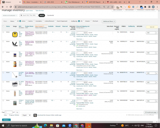Screen dimensions: 160x128
Task: Open the Chrome profile avatar
Action: pos(153,7)
